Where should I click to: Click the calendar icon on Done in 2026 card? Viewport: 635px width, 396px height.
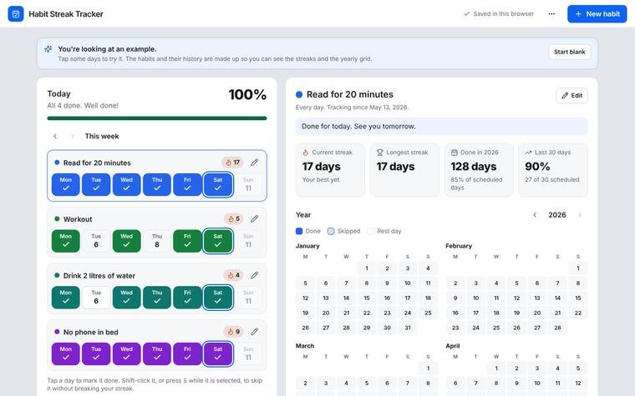pos(455,153)
